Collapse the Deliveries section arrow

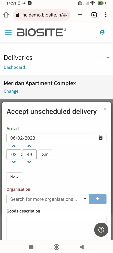[x=108, y=57]
